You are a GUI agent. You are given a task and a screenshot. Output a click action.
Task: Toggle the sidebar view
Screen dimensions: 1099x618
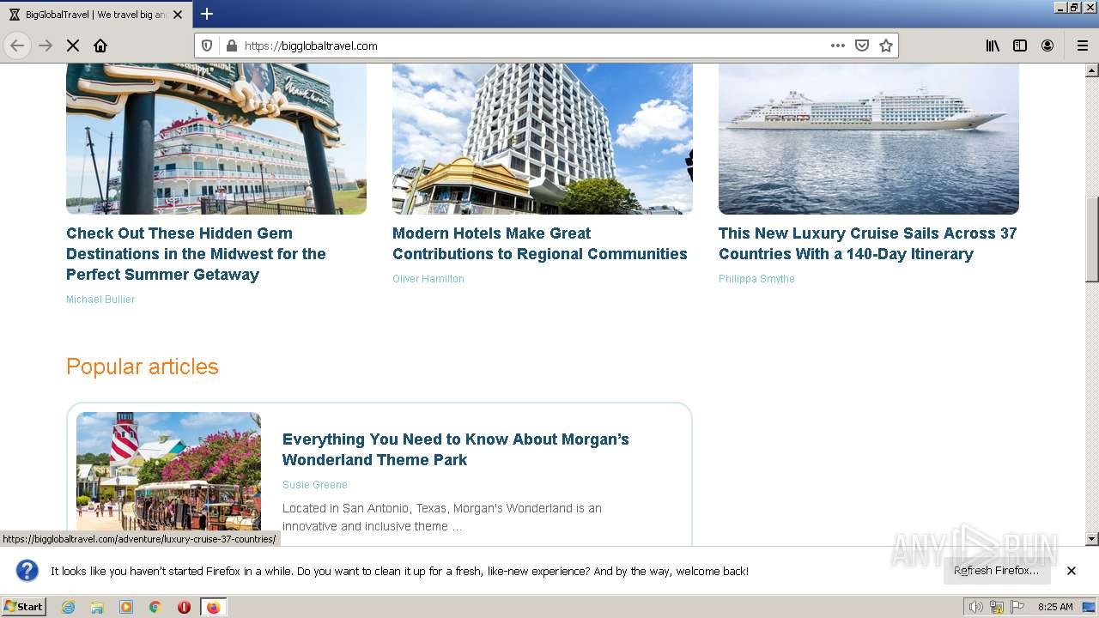point(1020,45)
